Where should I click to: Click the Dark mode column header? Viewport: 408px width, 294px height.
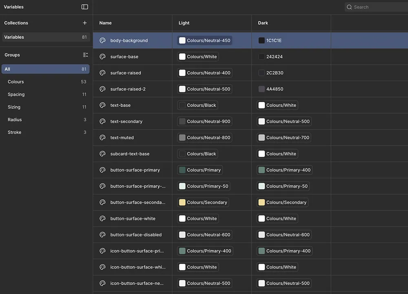pos(263,23)
